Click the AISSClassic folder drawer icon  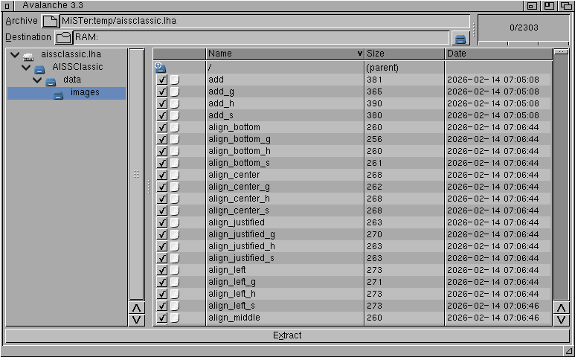coord(39,68)
